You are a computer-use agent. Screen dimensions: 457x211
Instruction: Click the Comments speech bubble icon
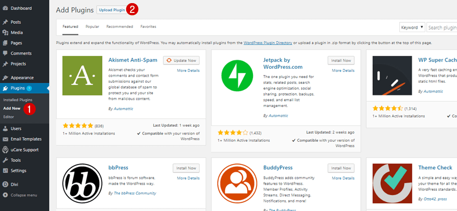5,53
